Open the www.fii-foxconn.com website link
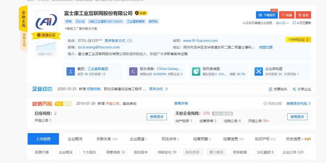The image size is (326, 163). [200, 41]
